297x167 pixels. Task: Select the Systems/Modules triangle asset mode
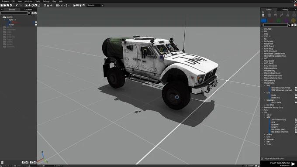[288, 15]
